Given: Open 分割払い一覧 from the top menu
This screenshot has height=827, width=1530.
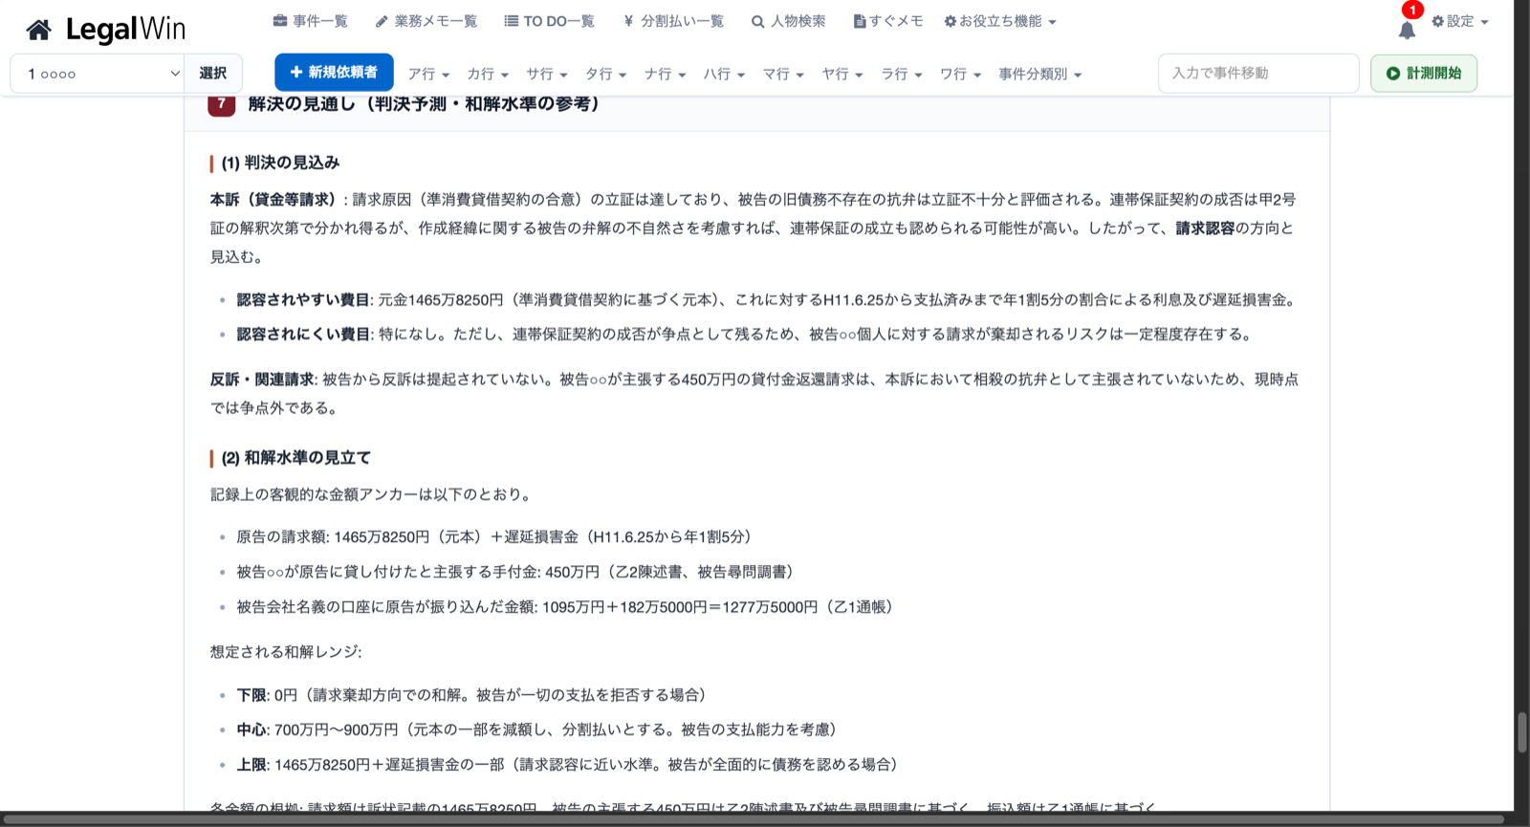Looking at the screenshot, I should [x=673, y=21].
